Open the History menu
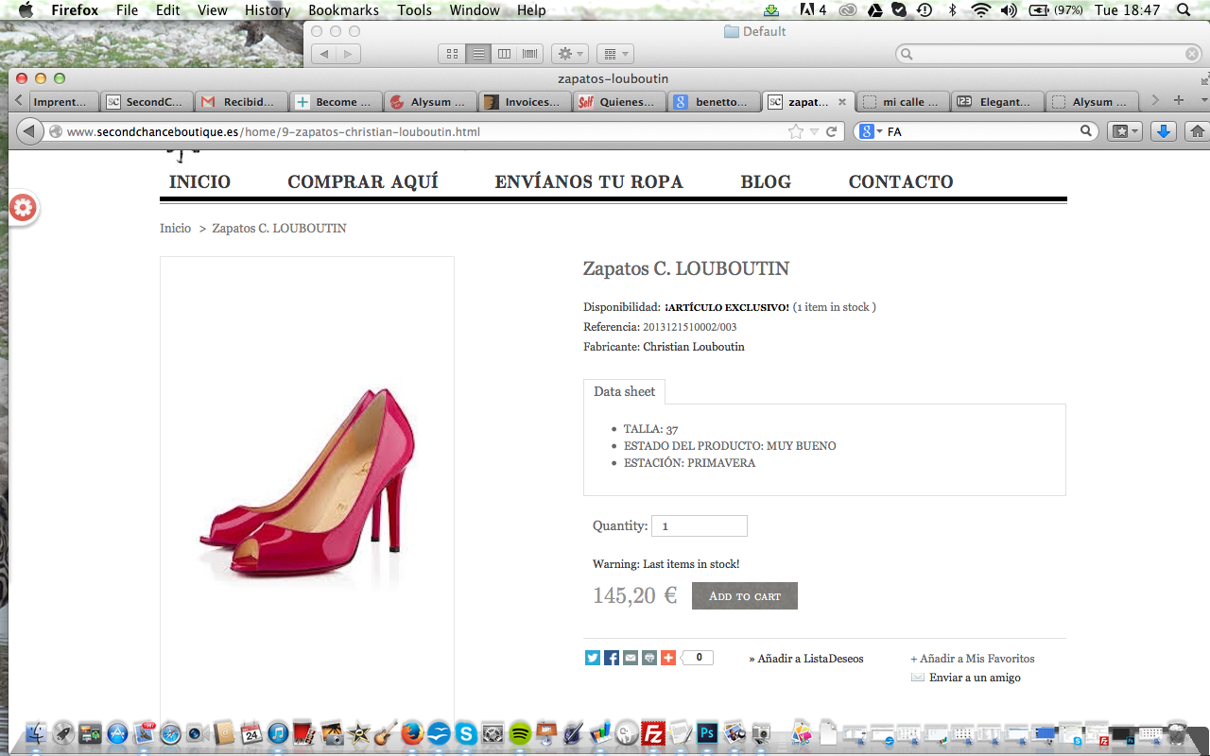 click(268, 10)
